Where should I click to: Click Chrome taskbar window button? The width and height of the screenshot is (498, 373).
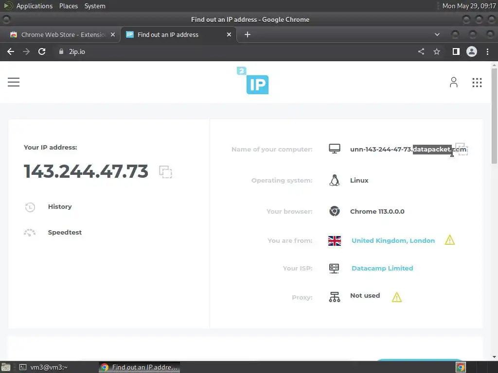click(x=140, y=367)
